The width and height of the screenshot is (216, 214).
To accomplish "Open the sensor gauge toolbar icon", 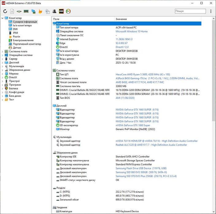I will pyautogui.click(x=68, y=11).
